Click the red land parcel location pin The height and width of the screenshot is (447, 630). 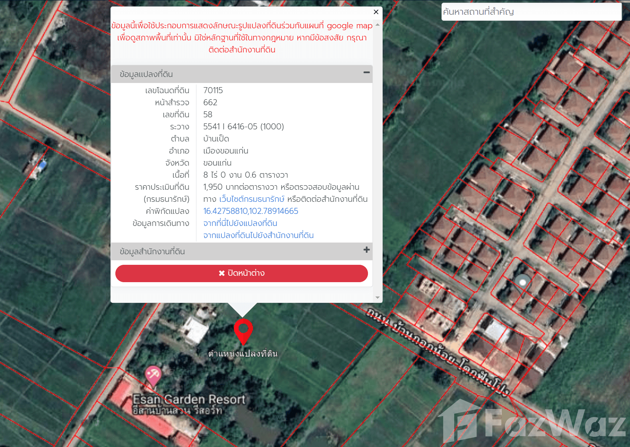point(243,330)
